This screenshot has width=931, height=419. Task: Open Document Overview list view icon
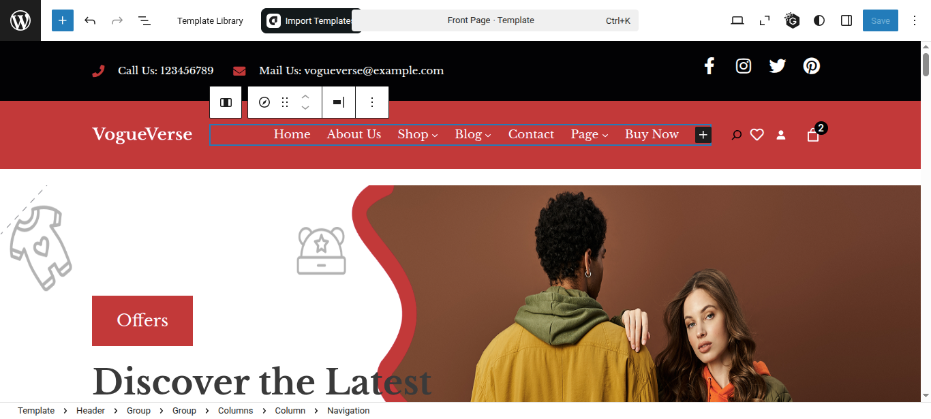(144, 20)
